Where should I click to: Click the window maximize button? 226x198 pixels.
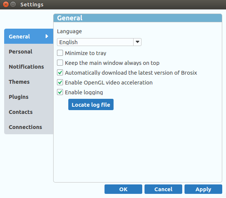pos(13,5)
